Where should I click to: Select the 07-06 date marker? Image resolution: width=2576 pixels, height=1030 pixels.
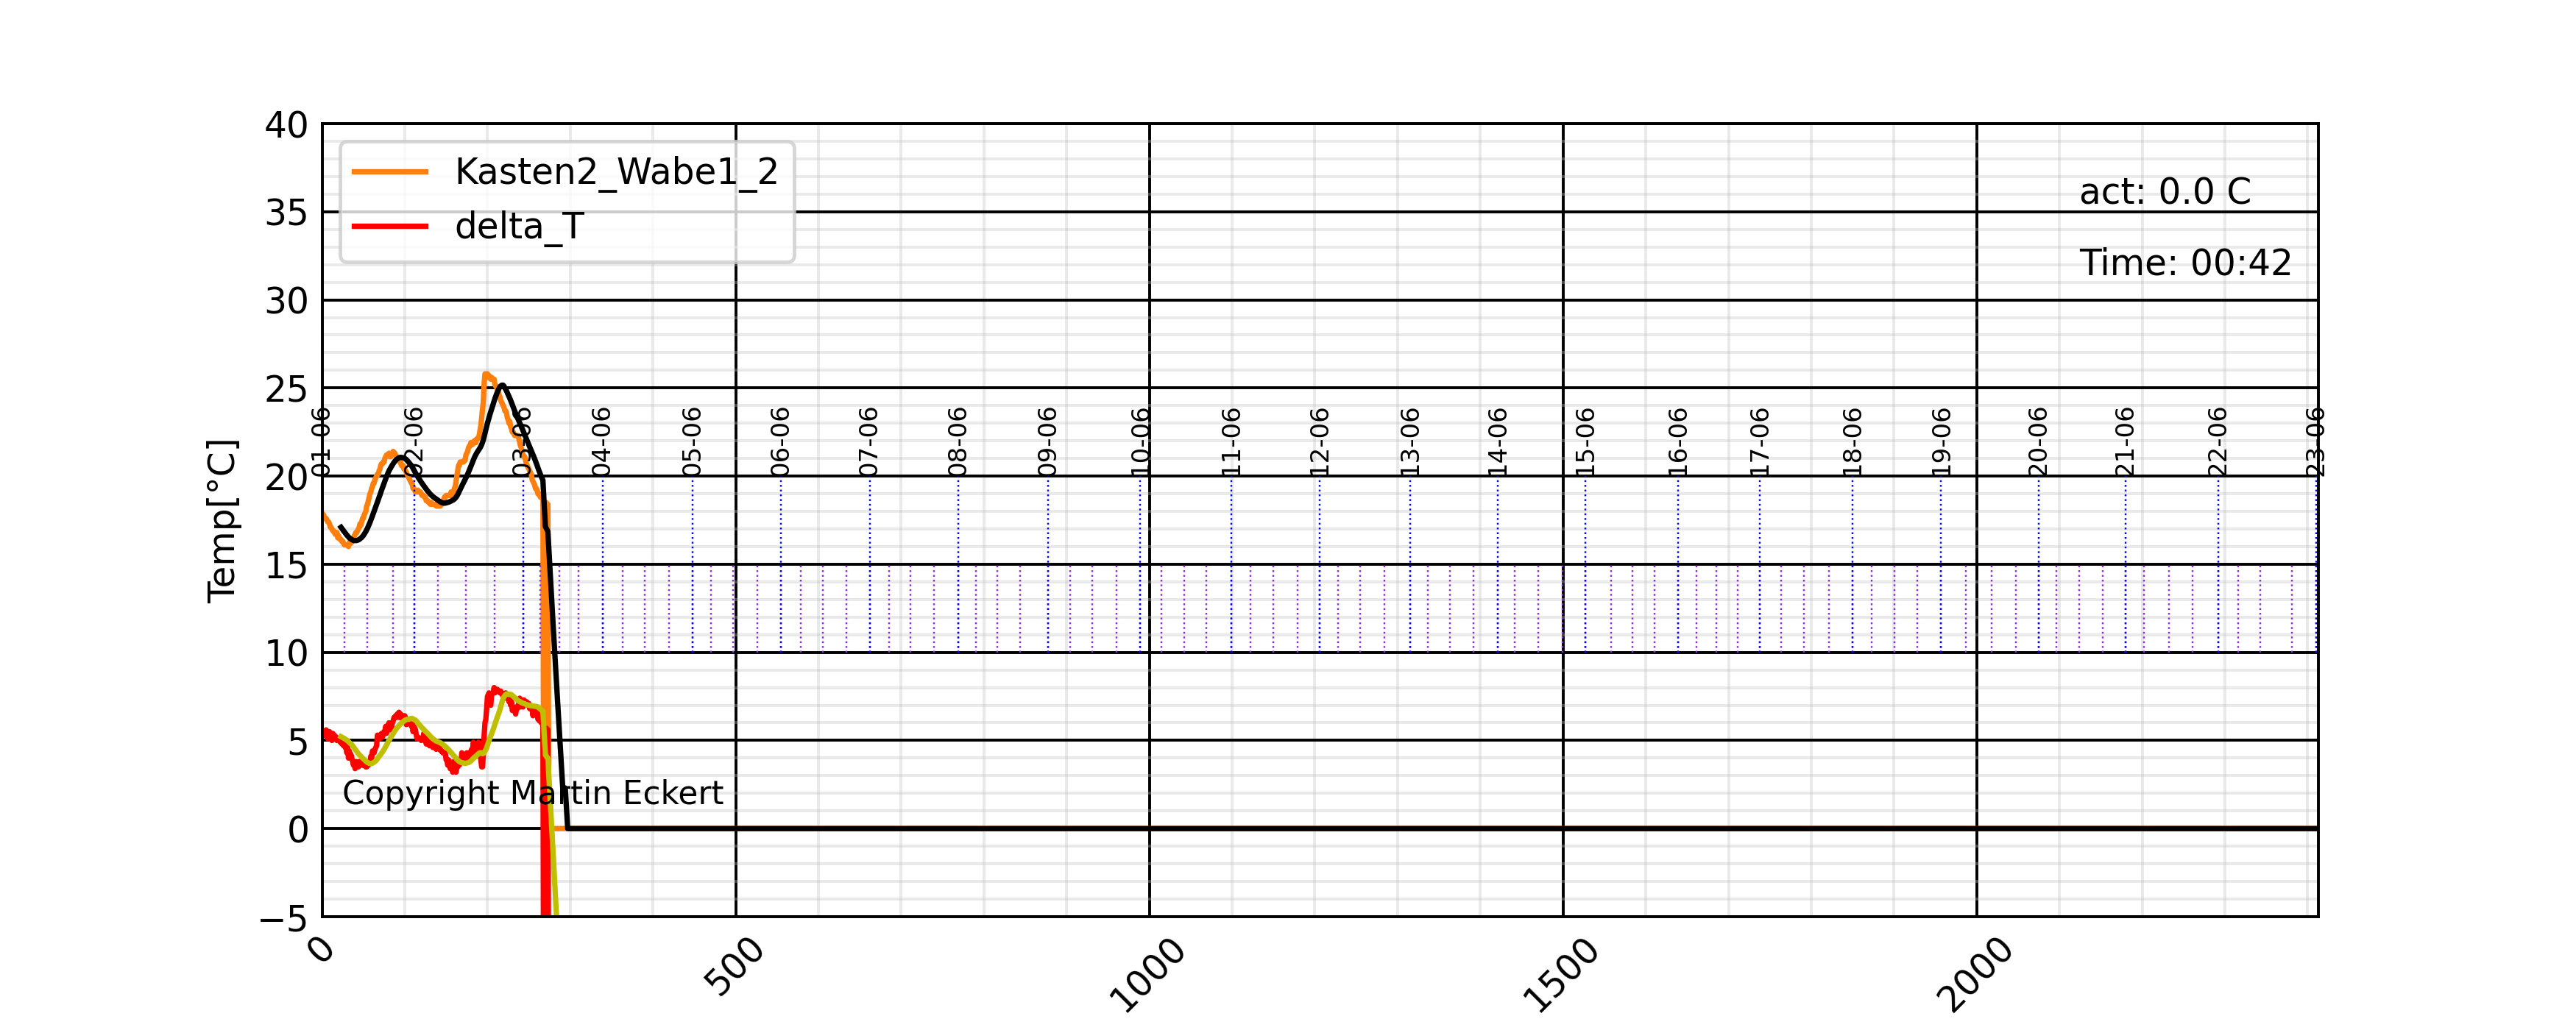(868, 441)
